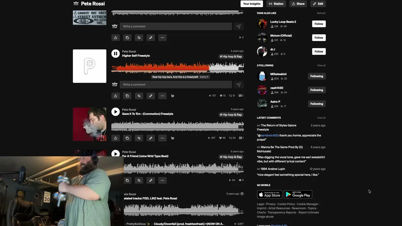This screenshot has width=402, height=226.
Task: Open Astro P profile avatar in the following list
Action: pos(262,104)
